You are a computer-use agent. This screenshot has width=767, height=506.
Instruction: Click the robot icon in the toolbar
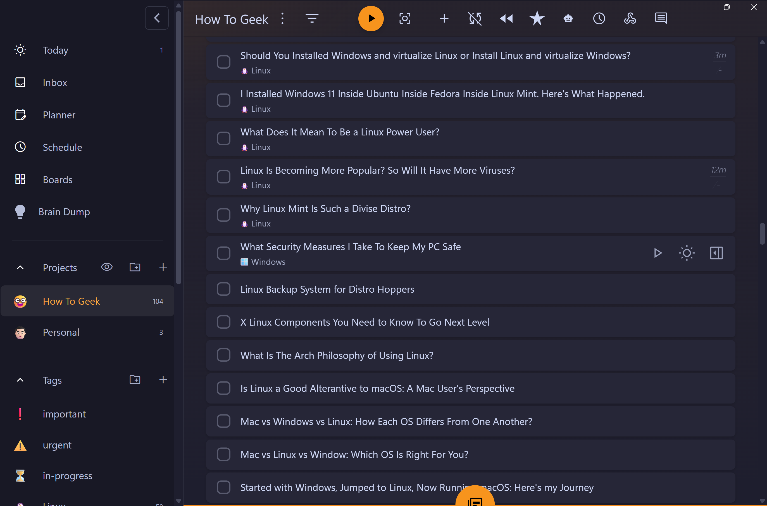coord(568,18)
